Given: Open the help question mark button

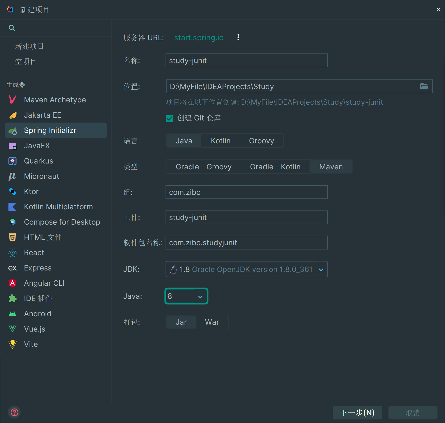Looking at the screenshot, I should (x=15, y=412).
